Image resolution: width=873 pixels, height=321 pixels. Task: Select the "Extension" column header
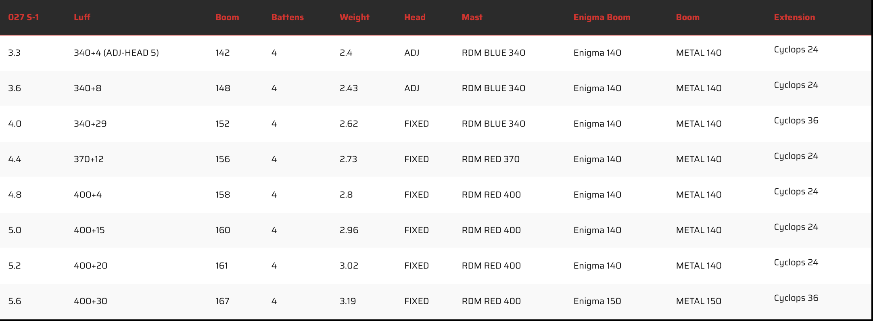(x=794, y=17)
